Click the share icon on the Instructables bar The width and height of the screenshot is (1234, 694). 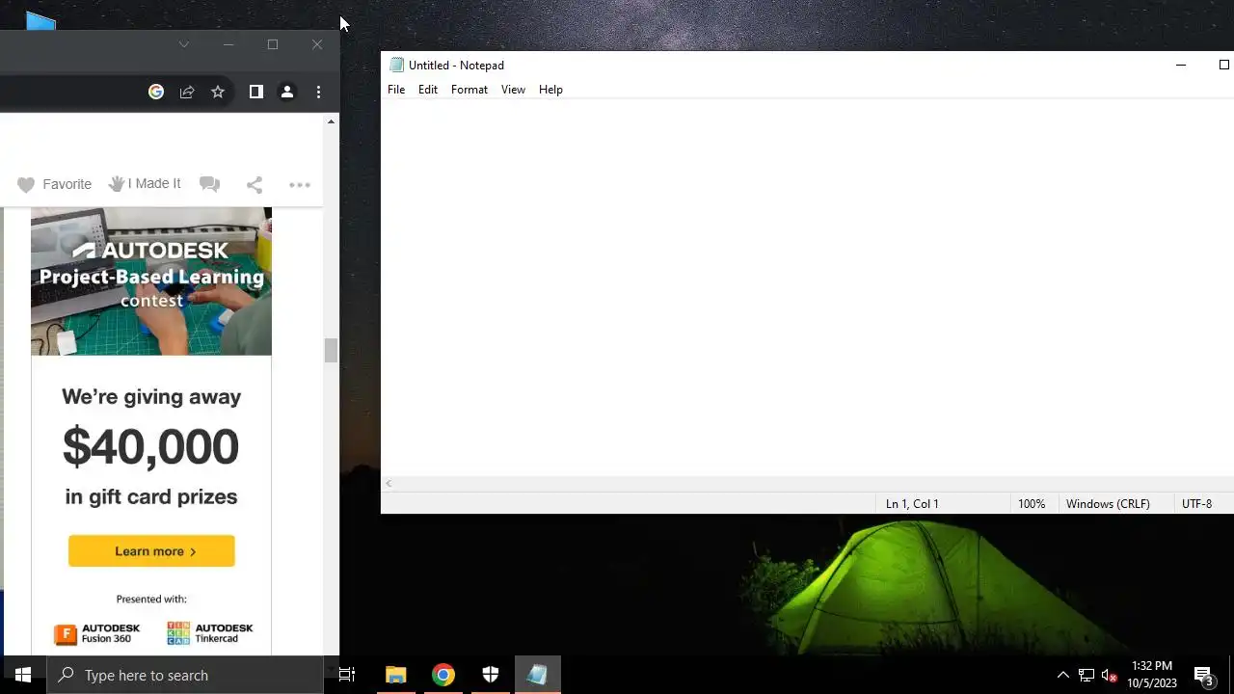pyautogui.click(x=255, y=184)
